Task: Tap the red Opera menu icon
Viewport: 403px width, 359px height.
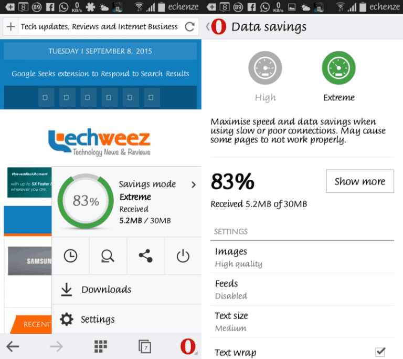Action: [188, 346]
